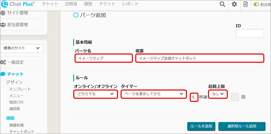Open 一般設定 in the sidebar
271x134 pixels.
[x=15, y=62]
